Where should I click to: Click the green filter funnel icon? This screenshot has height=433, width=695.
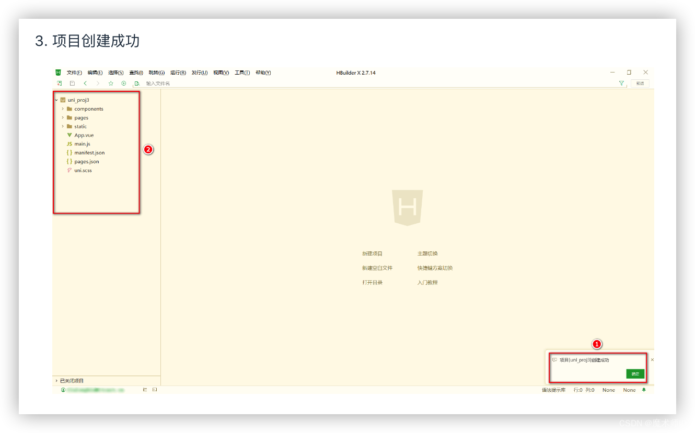point(621,83)
